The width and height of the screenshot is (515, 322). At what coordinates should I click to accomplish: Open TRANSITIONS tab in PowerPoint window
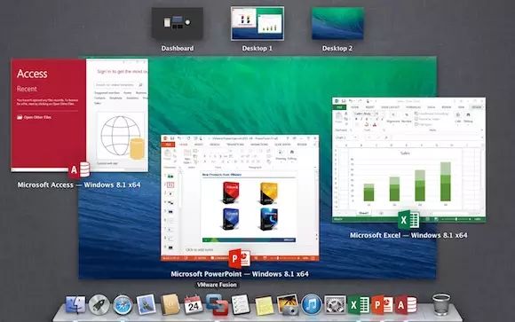click(x=234, y=145)
